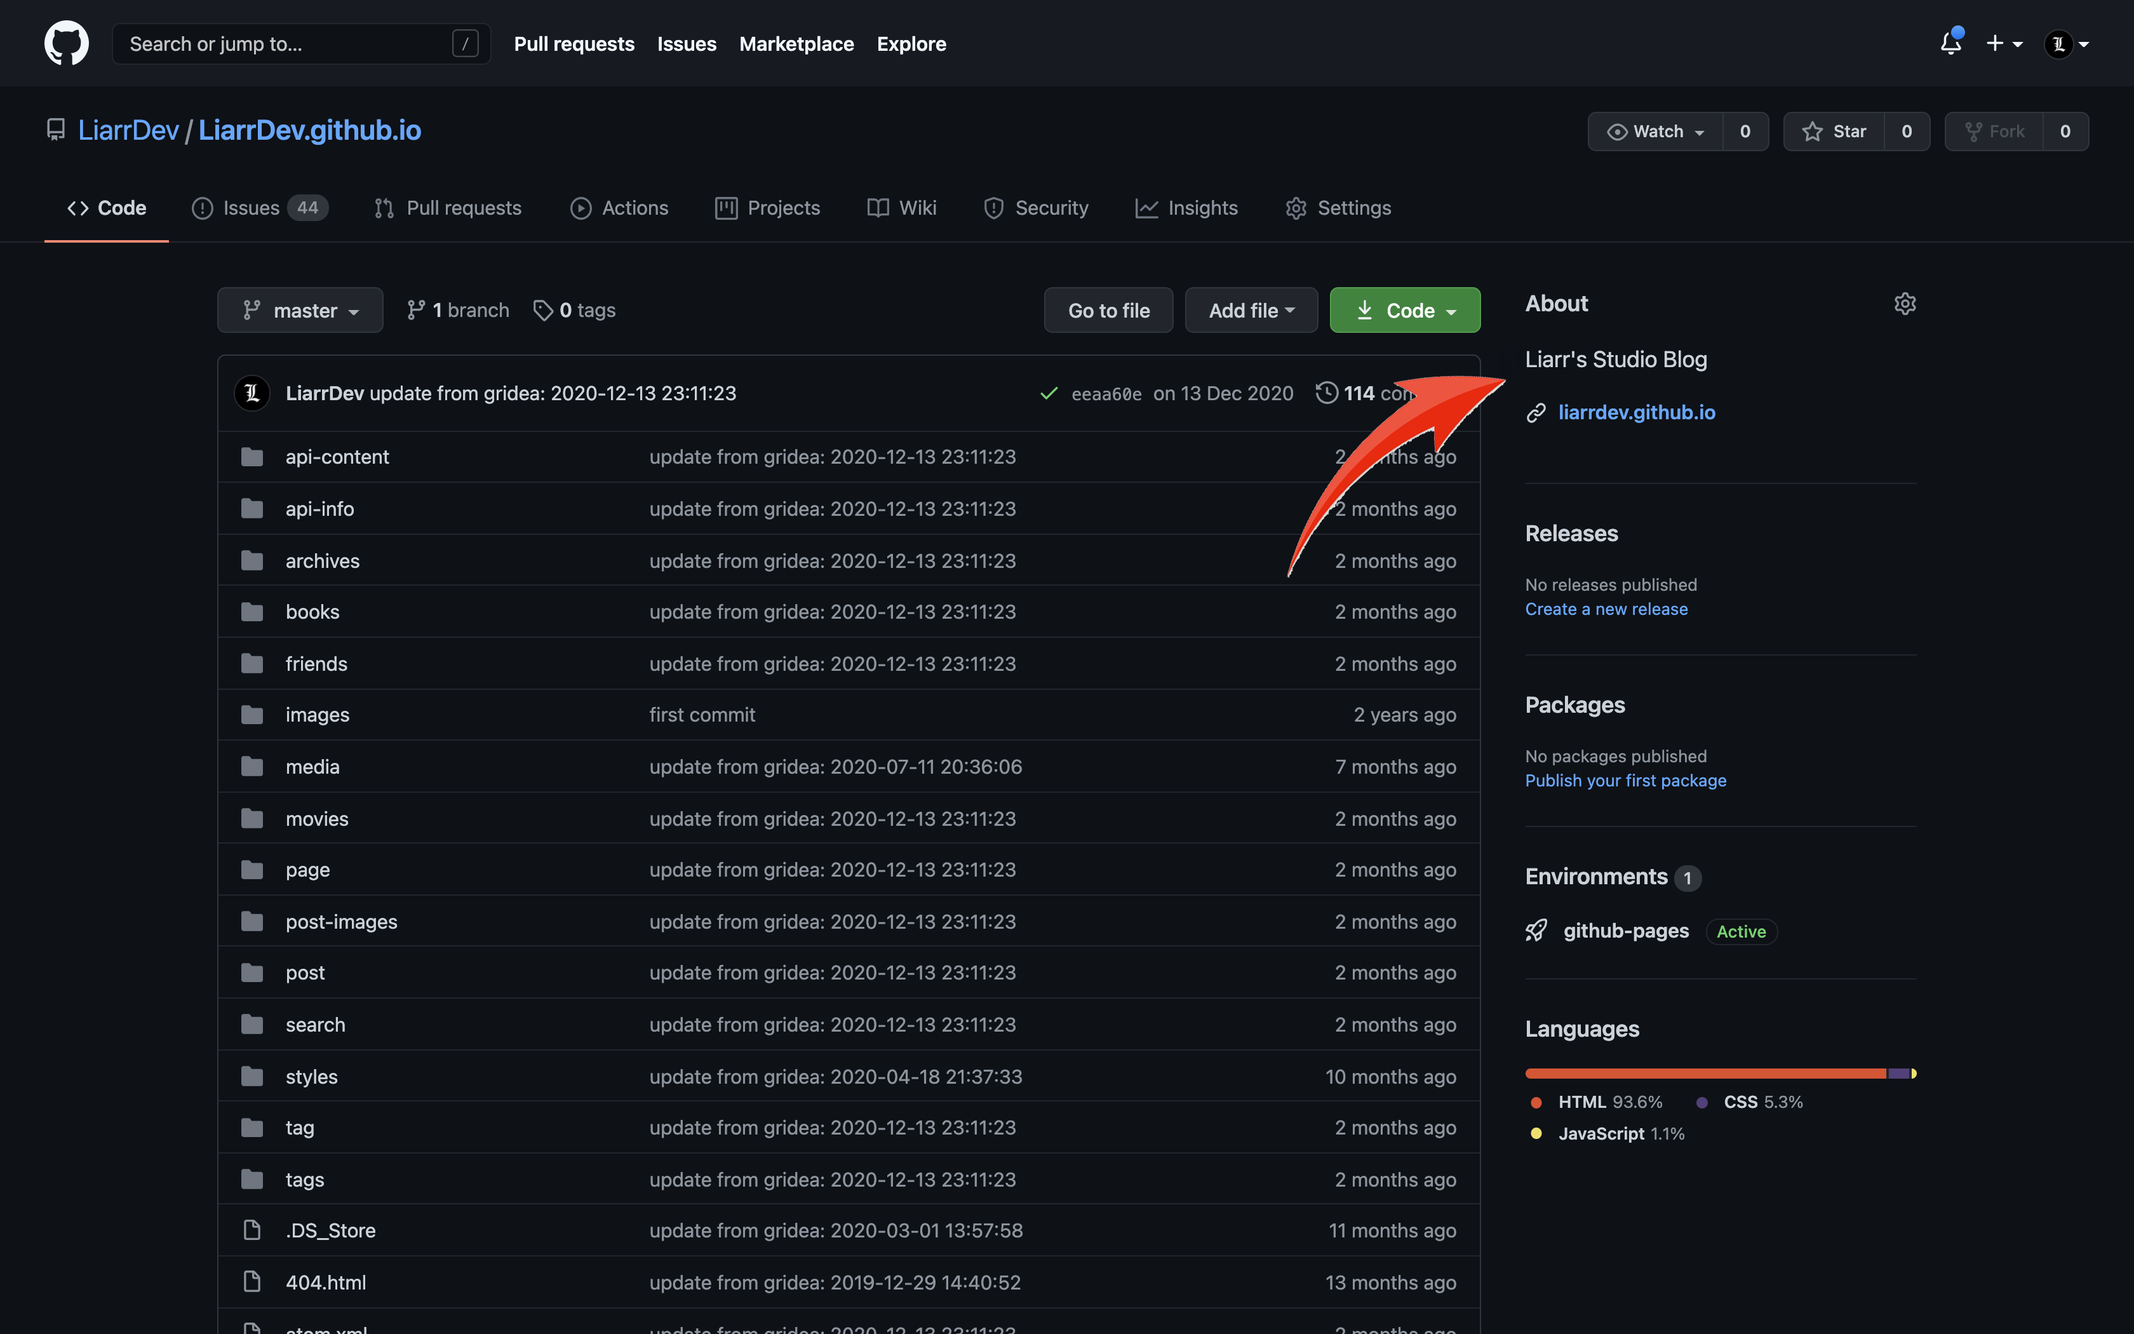
Task: Open the master branch selector
Action: (x=300, y=311)
